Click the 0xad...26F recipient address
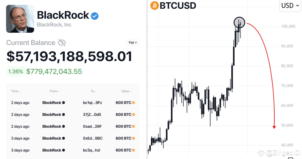Screen dimensions: 302x159 coord(92,126)
